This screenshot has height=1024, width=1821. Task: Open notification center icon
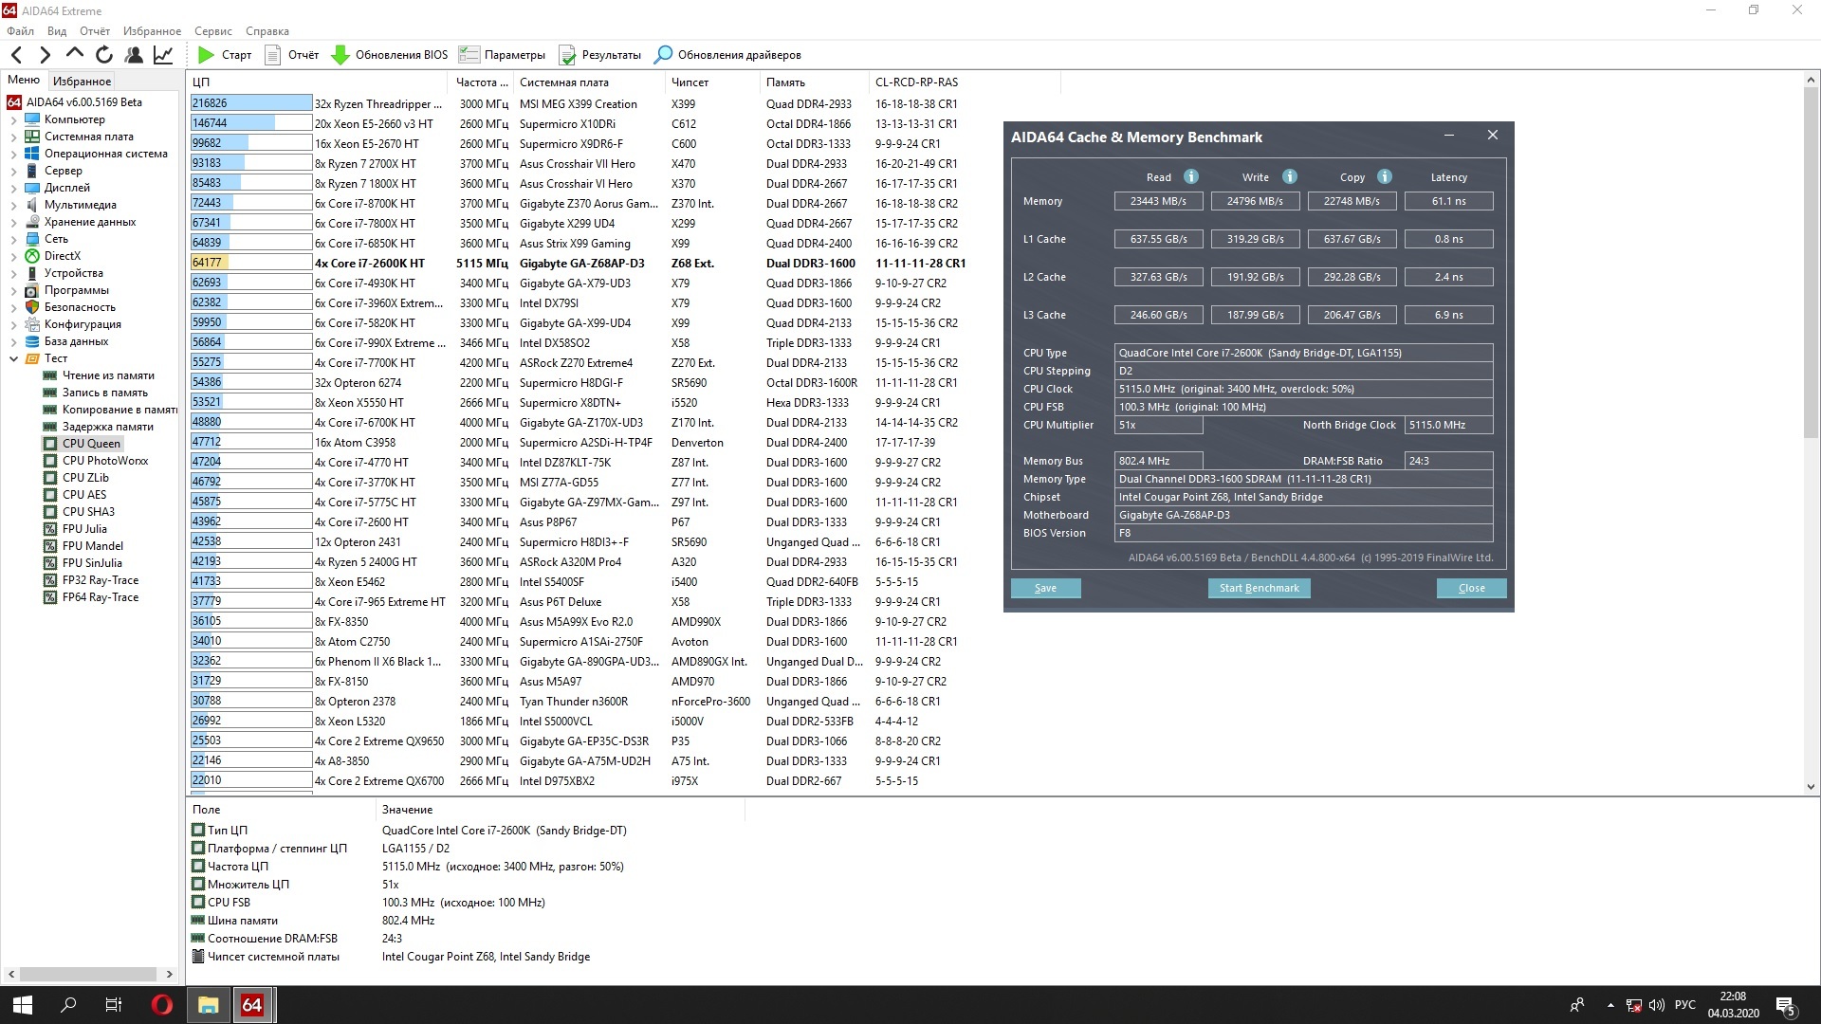tap(1786, 1005)
